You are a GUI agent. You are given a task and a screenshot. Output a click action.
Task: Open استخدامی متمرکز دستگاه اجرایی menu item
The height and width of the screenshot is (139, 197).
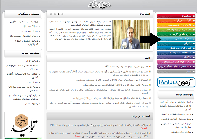pos(176,66)
